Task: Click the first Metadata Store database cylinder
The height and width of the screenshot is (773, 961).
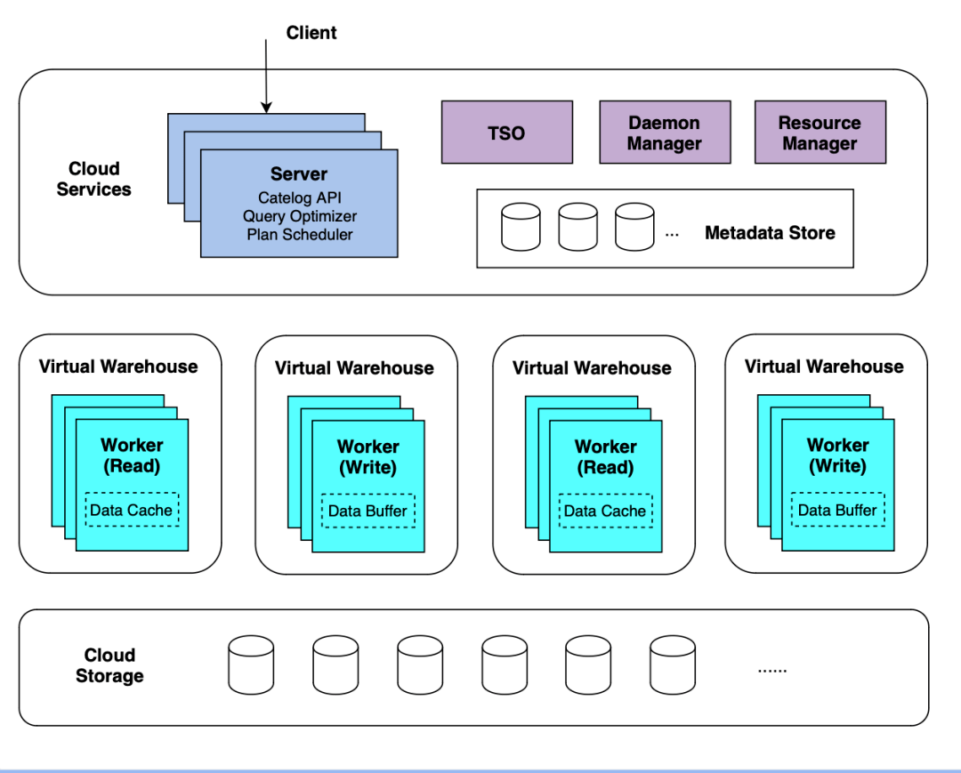Action: point(521,227)
